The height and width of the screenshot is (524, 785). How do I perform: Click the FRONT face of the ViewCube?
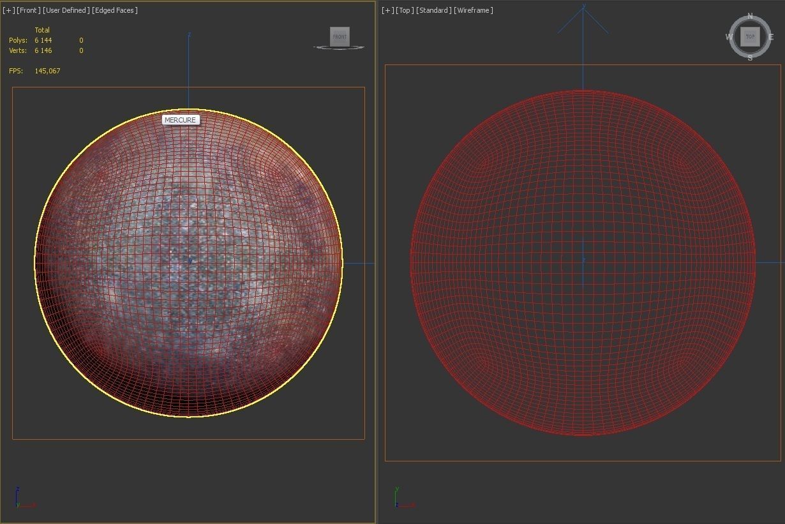point(340,36)
